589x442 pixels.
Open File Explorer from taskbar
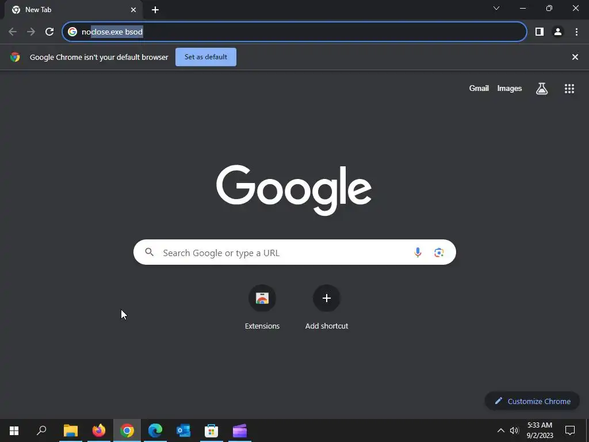(71, 430)
